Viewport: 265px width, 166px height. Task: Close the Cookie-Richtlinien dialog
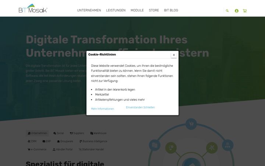coord(174,55)
